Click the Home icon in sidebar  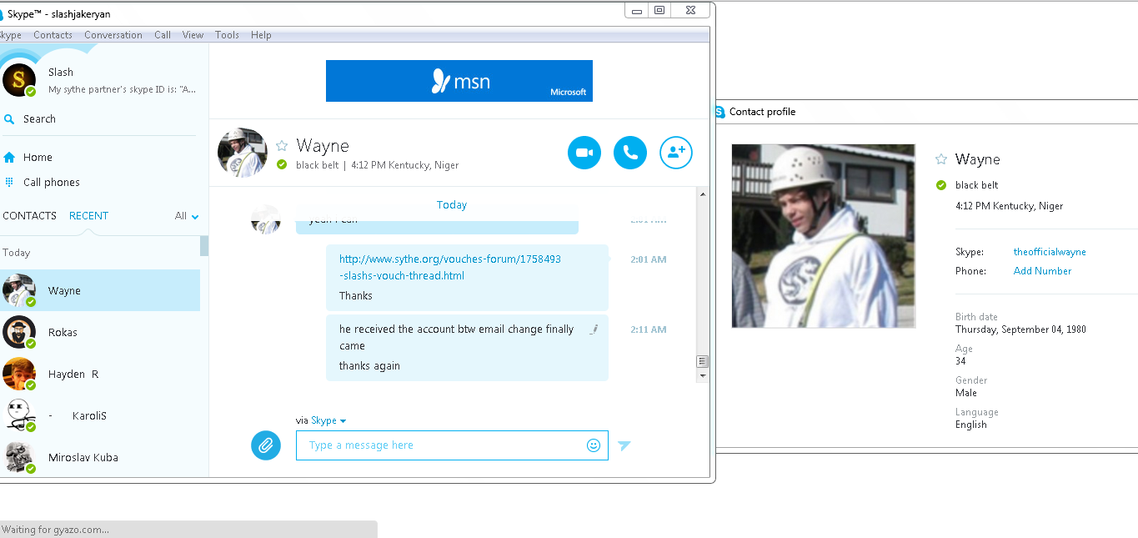pyautogui.click(x=9, y=157)
